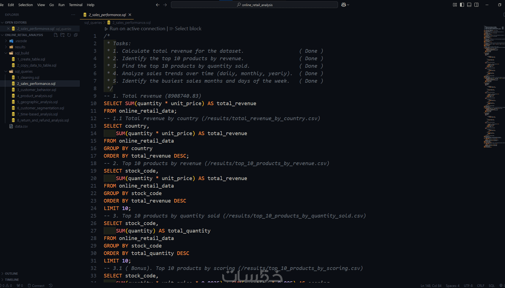Collapse the sql_queries folder

[x=6, y=72]
